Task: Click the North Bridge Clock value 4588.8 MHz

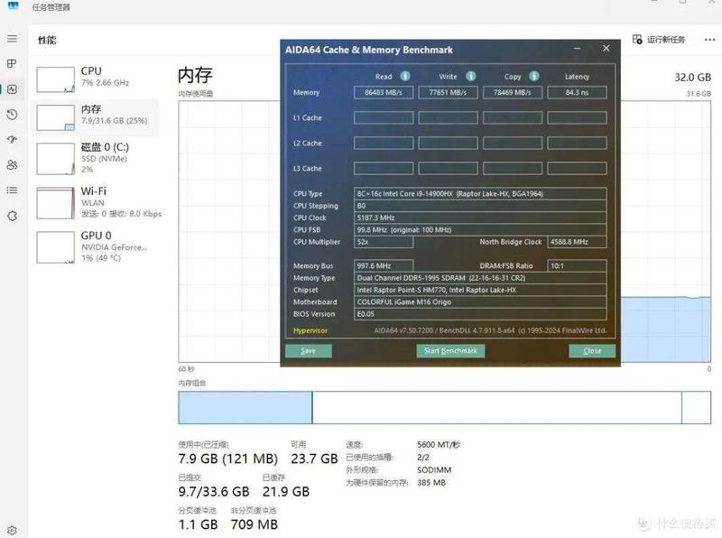Action: click(x=577, y=242)
